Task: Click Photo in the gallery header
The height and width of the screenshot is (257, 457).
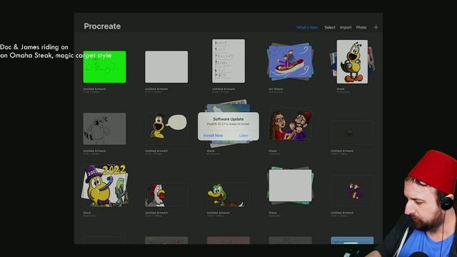Action: pos(361,27)
